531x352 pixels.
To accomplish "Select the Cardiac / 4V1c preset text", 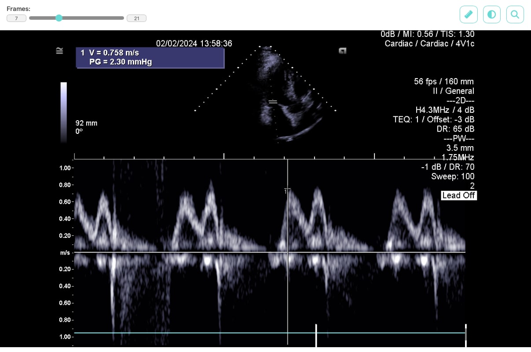I will tap(429, 43).
